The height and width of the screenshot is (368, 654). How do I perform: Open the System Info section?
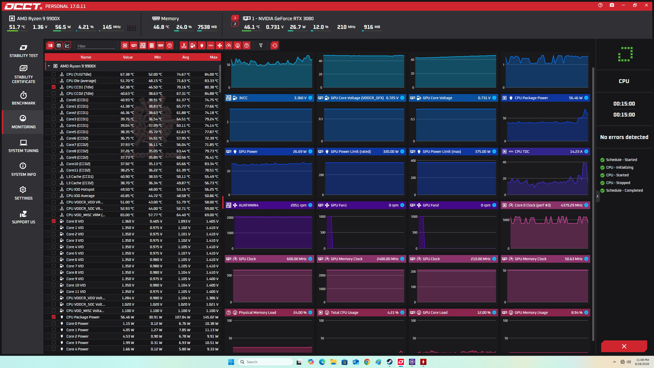tap(24, 170)
